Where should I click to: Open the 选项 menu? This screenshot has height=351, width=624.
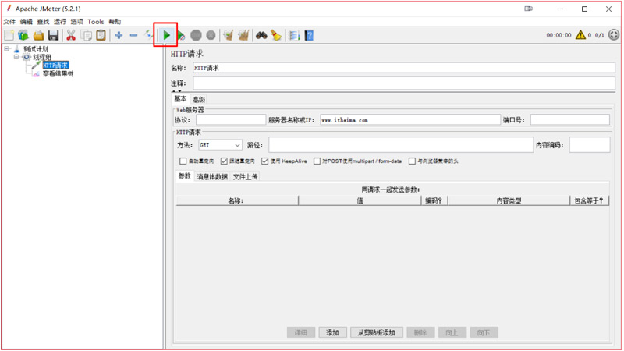click(76, 22)
